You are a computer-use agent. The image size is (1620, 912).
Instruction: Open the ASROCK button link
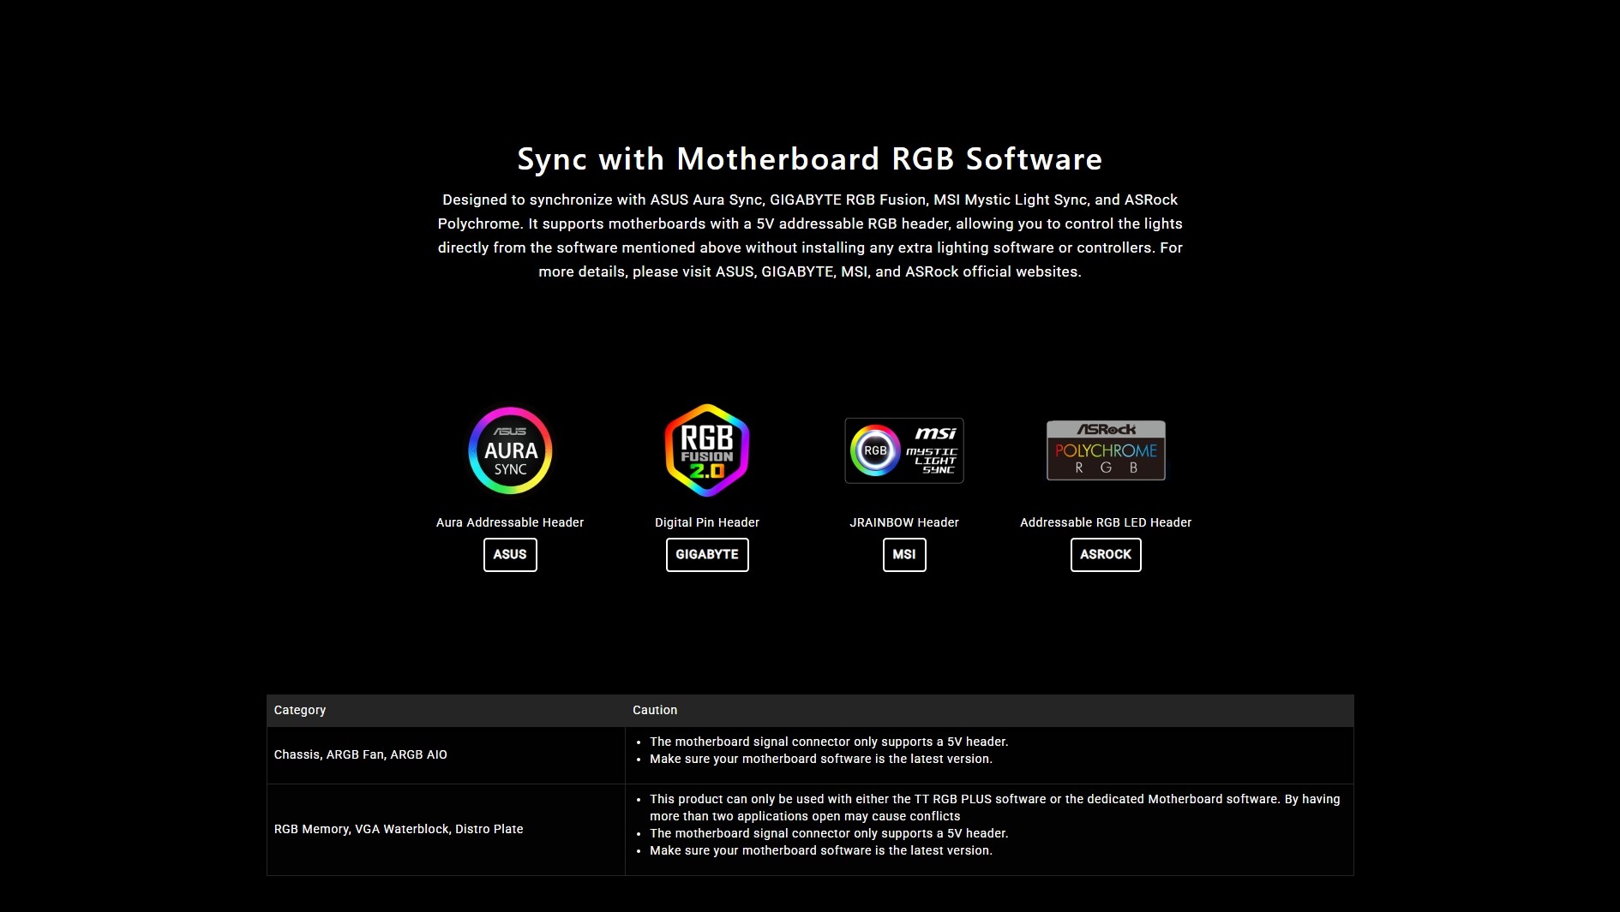coord(1106,555)
